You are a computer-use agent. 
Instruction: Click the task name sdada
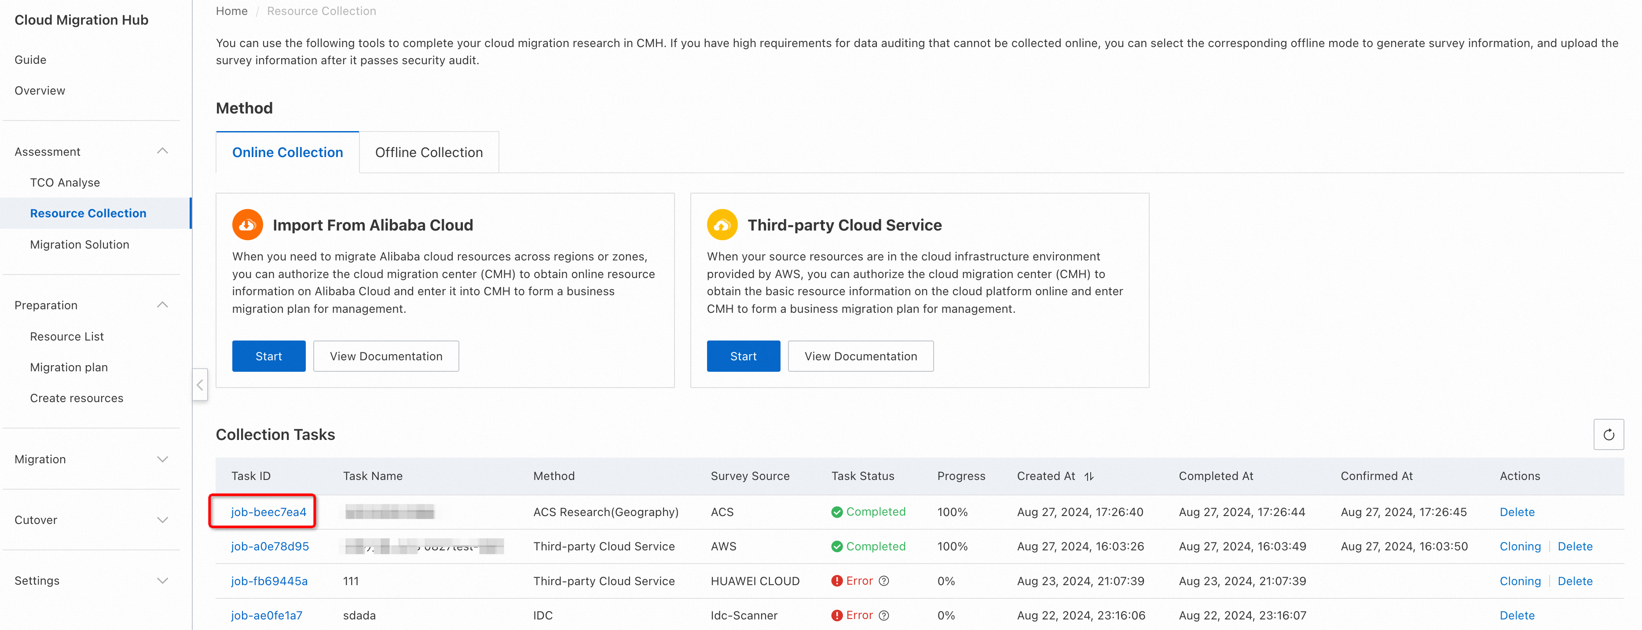359,615
